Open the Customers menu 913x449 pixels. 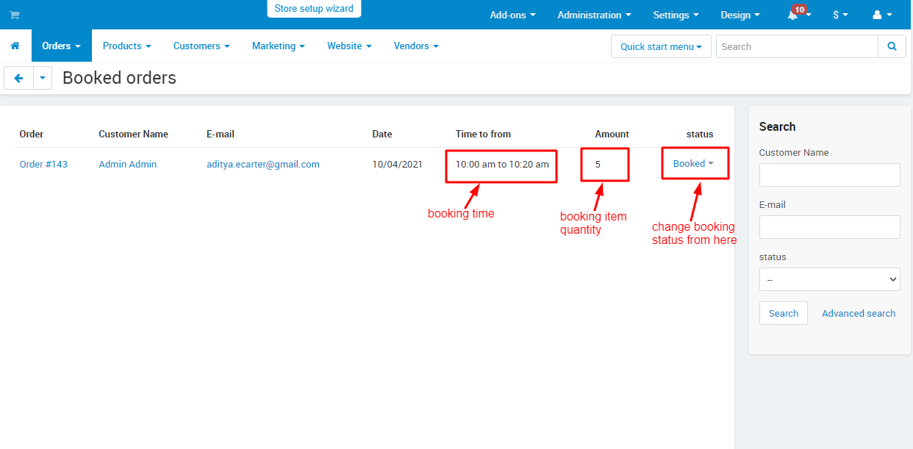tap(201, 46)
